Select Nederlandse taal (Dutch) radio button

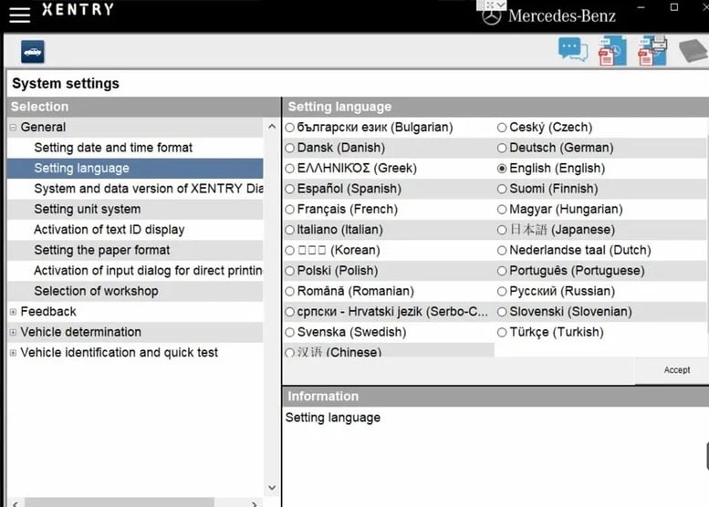click(502, 251)
